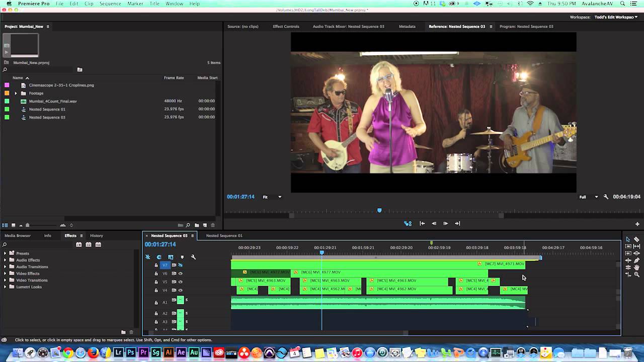Select the Track Select tool
Screen dimensions: 644x362
point(628,246)
